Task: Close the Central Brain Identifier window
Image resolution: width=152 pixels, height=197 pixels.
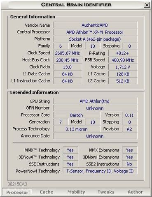Action: point(147,5)
